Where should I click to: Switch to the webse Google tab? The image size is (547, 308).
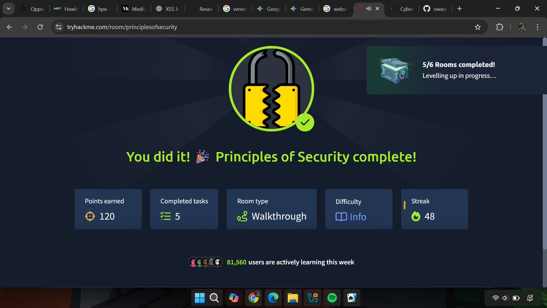coord(335,9)
